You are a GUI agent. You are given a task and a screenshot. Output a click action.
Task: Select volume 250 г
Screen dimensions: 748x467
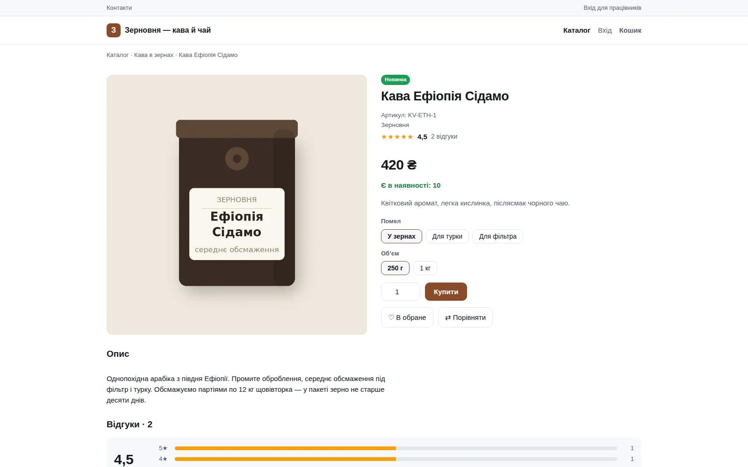(x=396, y=268)
